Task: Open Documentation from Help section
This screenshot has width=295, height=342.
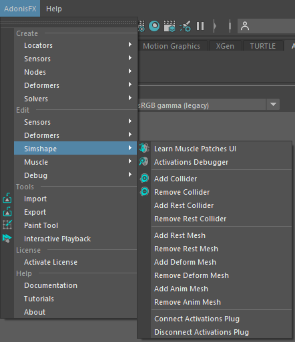Action: (x=75, y=285)
